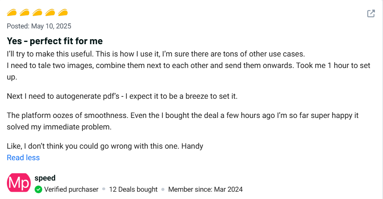Open review via the external link icon

[371, 14]
